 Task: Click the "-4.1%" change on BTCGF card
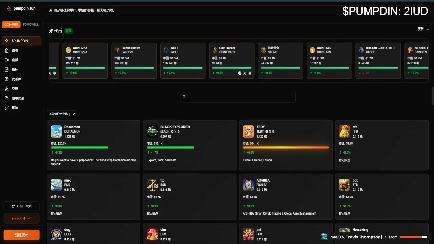[x=364, y=73]
